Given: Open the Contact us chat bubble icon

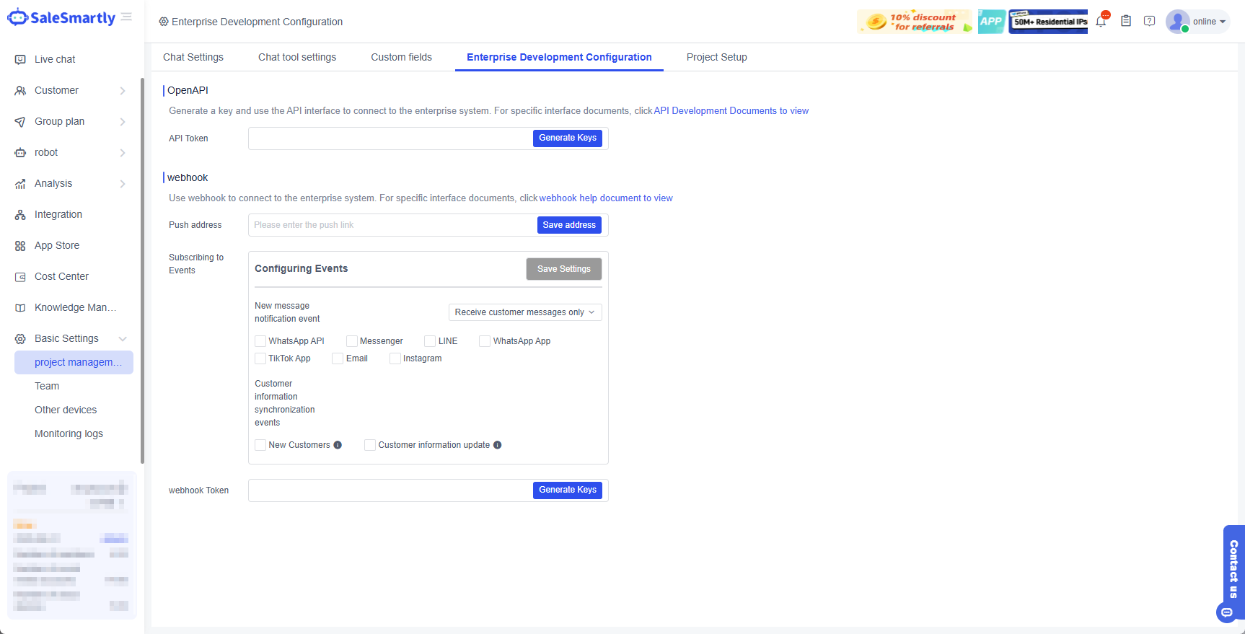Looking at the screenshot, I should (1226, 612).
